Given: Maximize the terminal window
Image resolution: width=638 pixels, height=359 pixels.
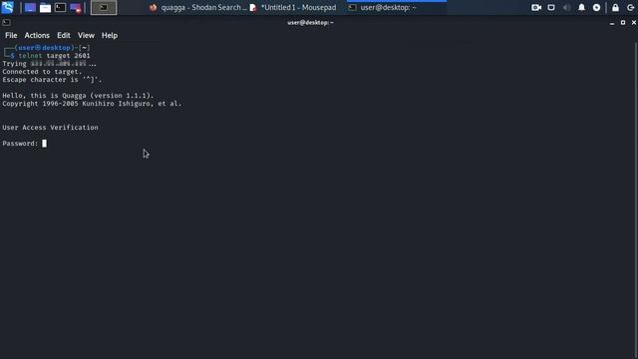Looking at the screenshot, I should tap(623, 22).
